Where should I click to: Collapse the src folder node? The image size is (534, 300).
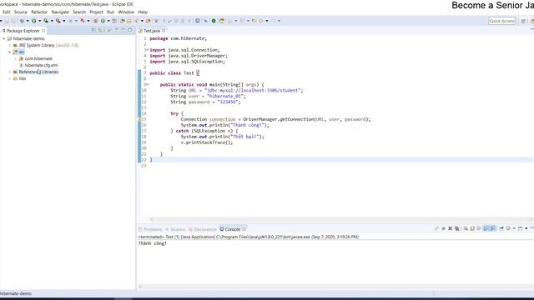tap(9, 52)
